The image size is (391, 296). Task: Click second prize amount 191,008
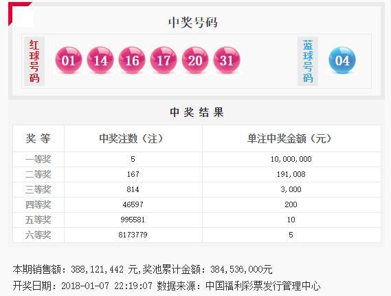point(291,174)
